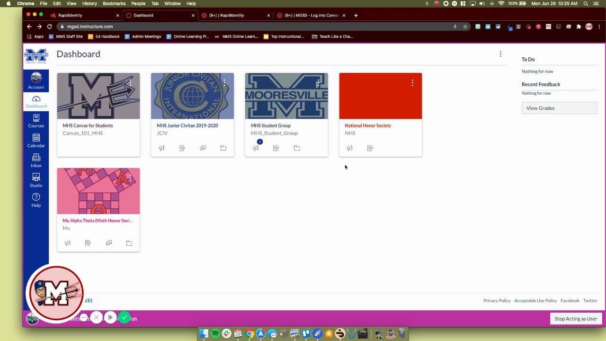This screenshot has height=341, width=606.
Task: Open assignments for MHS Student Group card
Action: [276, 148]
